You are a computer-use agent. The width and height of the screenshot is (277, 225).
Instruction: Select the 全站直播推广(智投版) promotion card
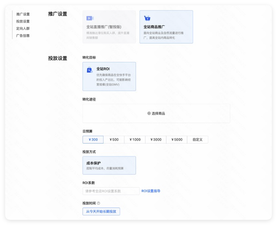click(109, 27)
